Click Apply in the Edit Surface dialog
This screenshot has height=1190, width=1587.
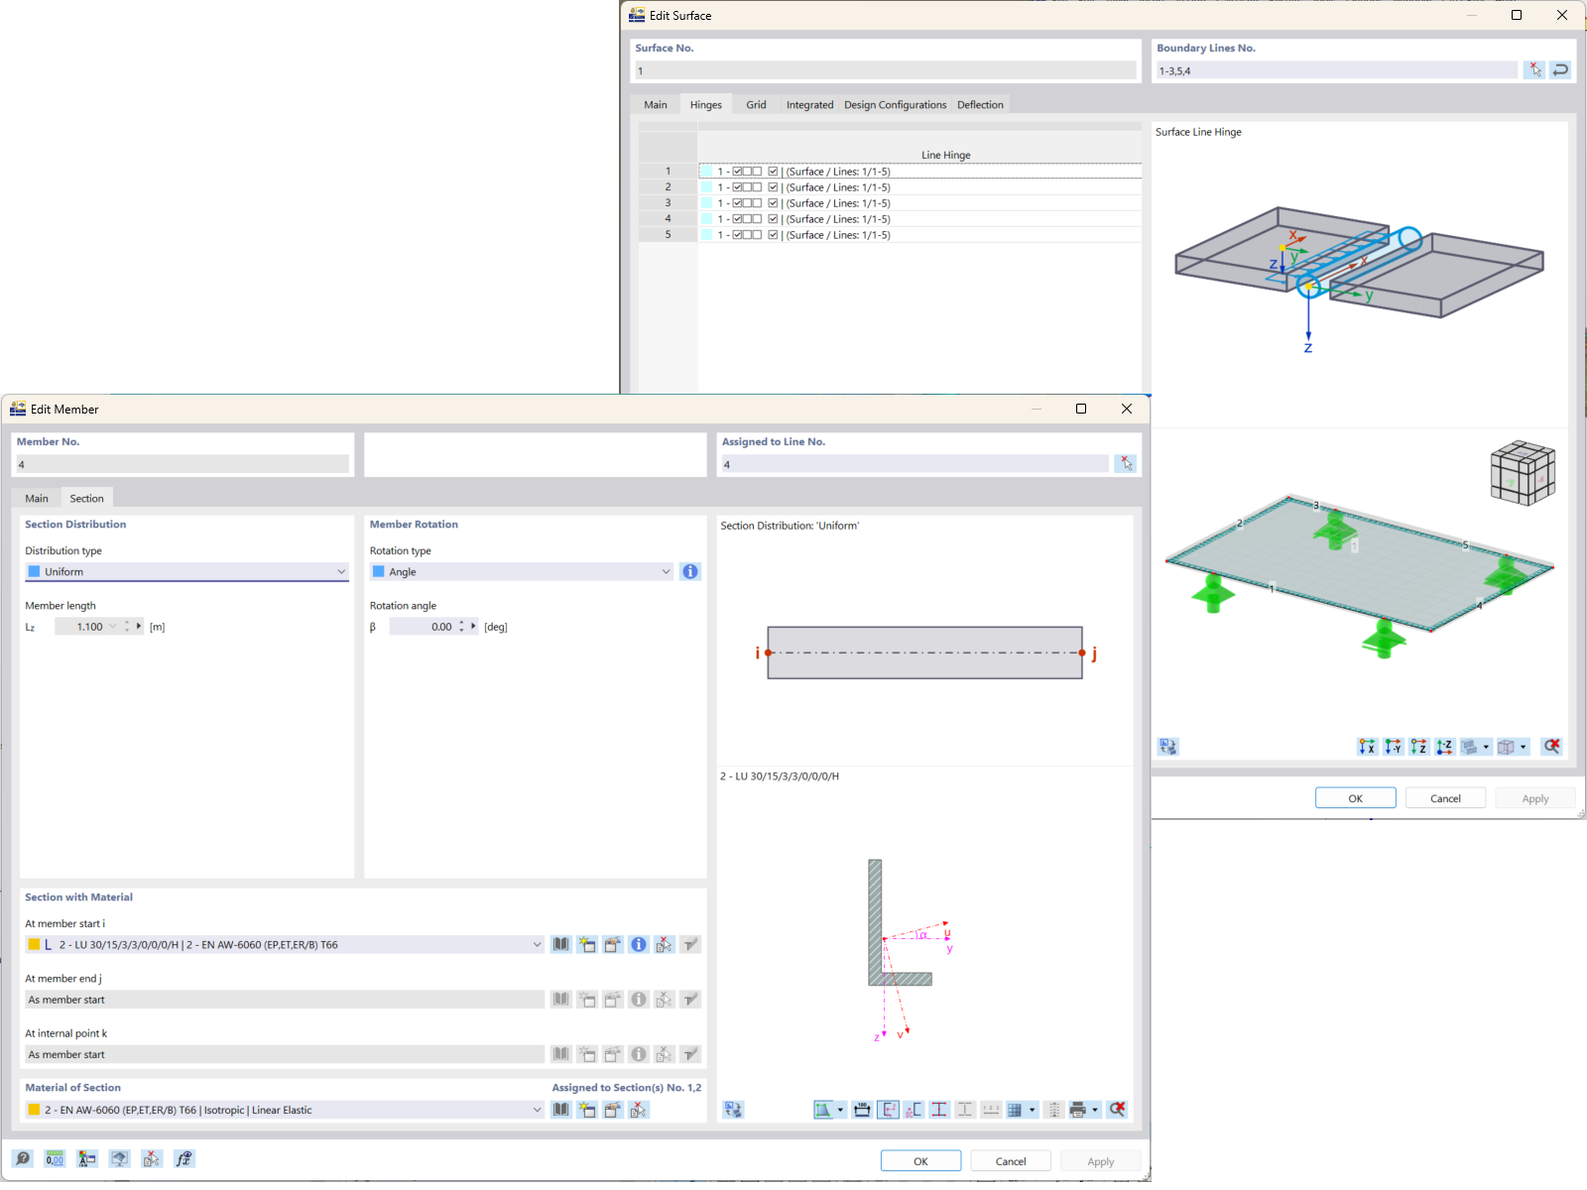pos(1534,797)
